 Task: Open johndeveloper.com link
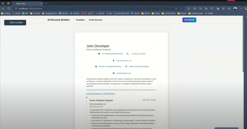[124, 73]
